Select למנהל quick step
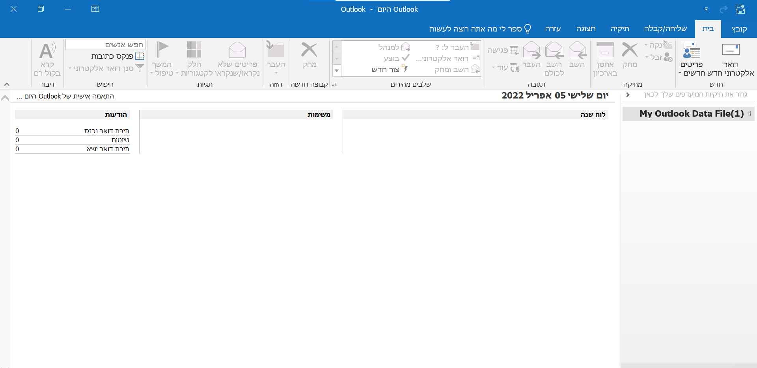 [x=394, y=47]
